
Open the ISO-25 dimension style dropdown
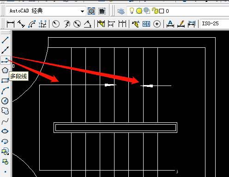(215, 23)
